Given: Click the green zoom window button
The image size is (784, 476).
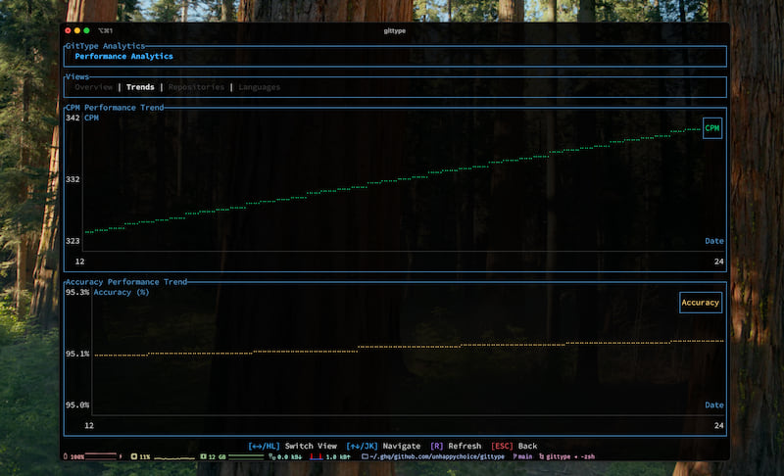Looking at the screenshot, I should [x=99, y=30].
